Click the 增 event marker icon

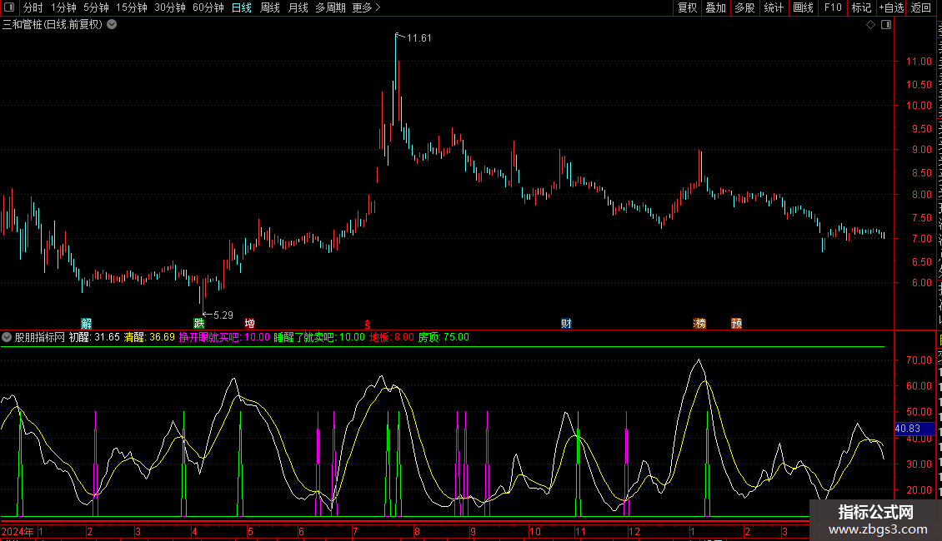pos(249,323)
